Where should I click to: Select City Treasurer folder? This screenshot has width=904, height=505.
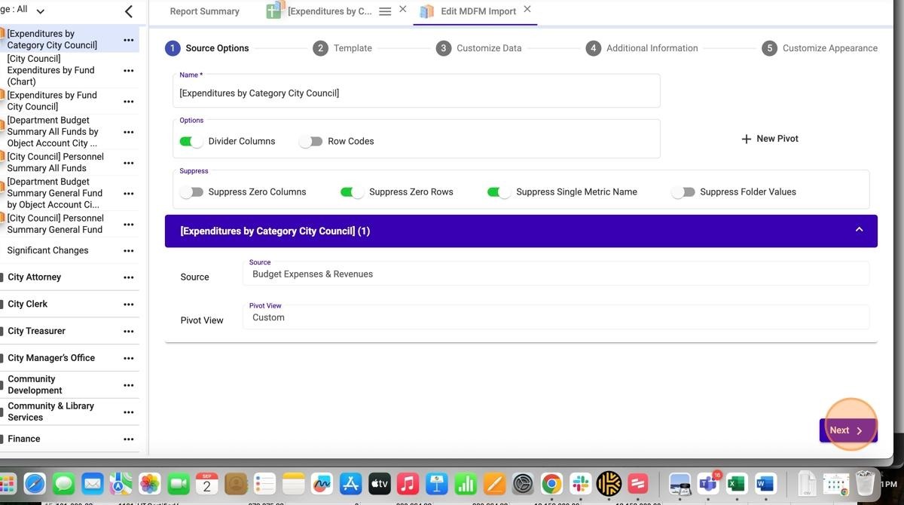point(37,332)
